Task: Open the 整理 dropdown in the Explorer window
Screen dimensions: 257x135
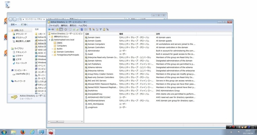Action: 14,25
